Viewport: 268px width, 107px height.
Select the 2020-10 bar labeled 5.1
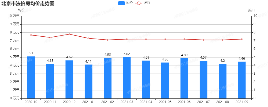31,78
